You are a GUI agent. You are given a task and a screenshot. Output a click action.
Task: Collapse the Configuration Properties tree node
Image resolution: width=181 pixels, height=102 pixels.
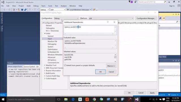pos(43,23)
